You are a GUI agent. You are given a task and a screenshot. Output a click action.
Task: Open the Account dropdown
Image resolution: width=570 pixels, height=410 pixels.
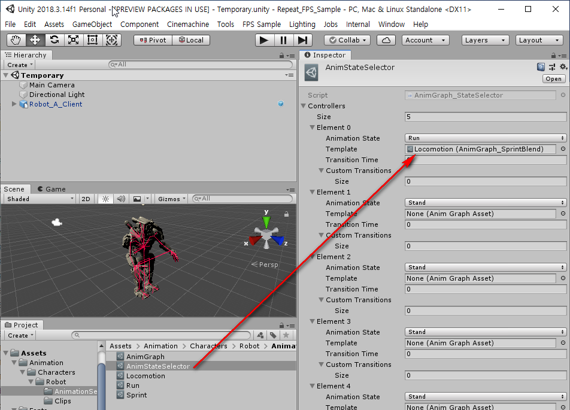[425, 40]
